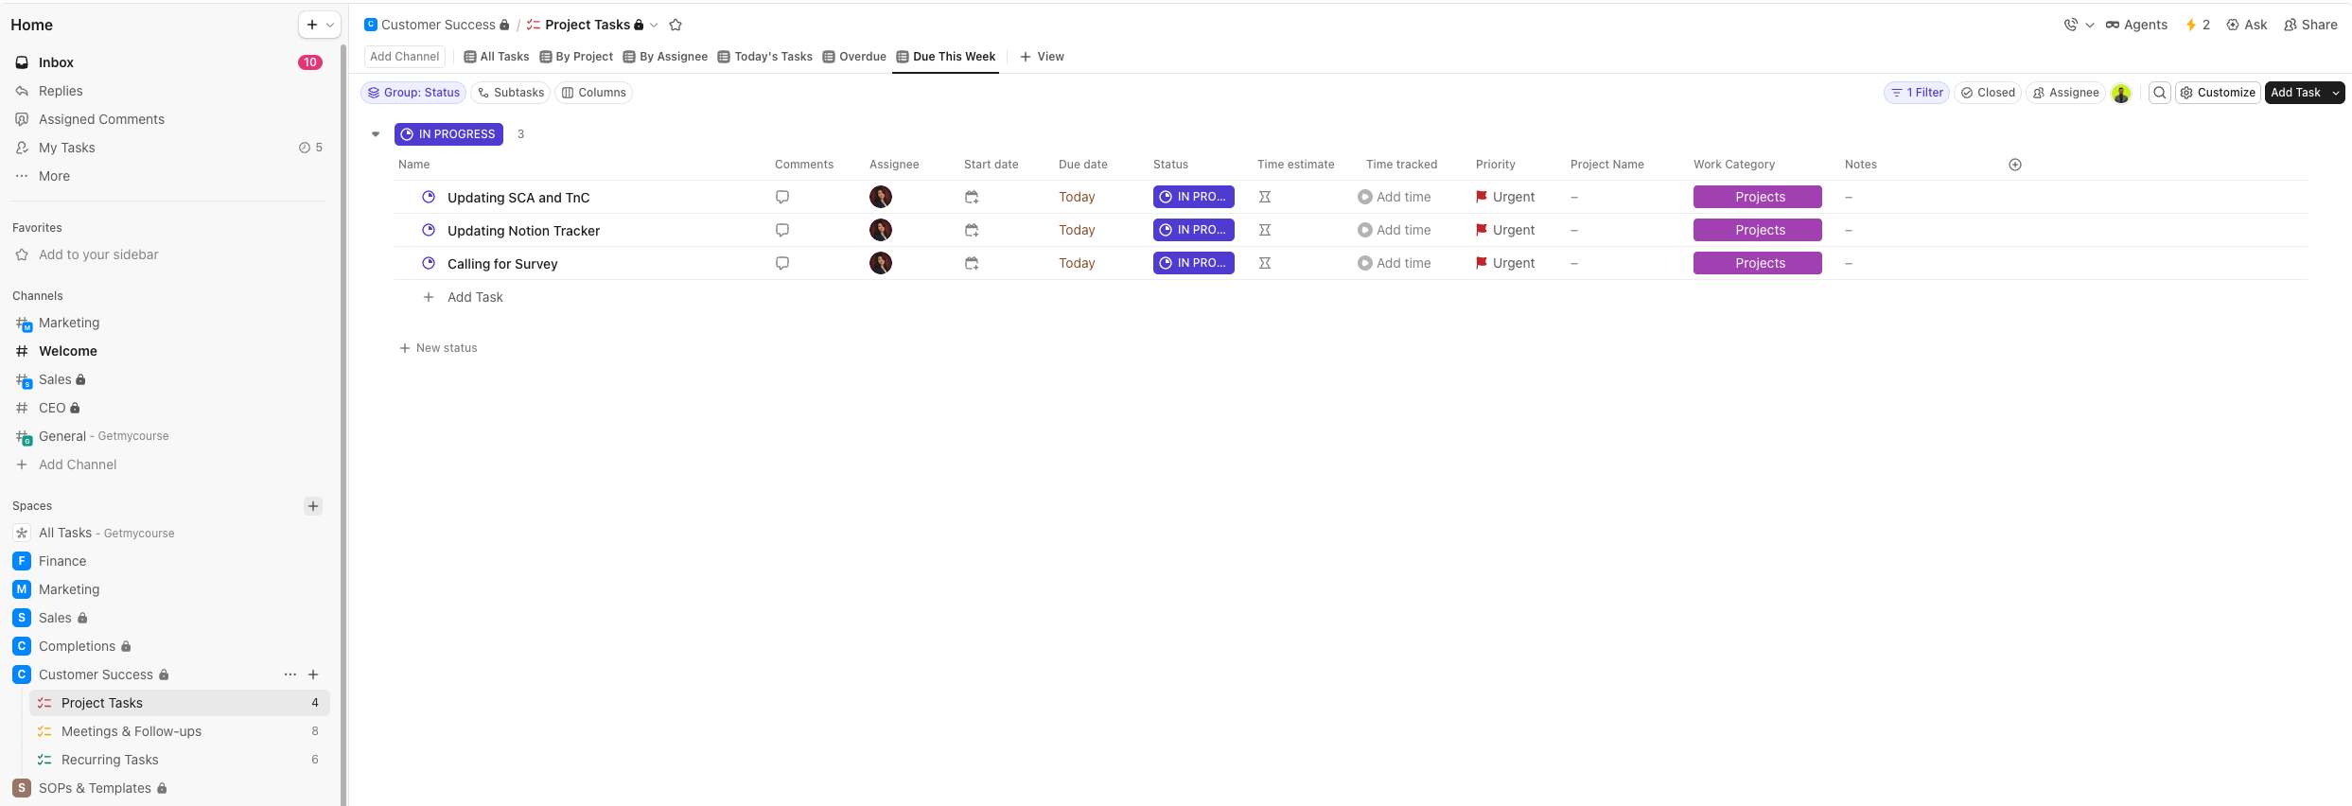Favorite Project Tasks with the star icon
Screen dimensions: 2352x806
676,26
